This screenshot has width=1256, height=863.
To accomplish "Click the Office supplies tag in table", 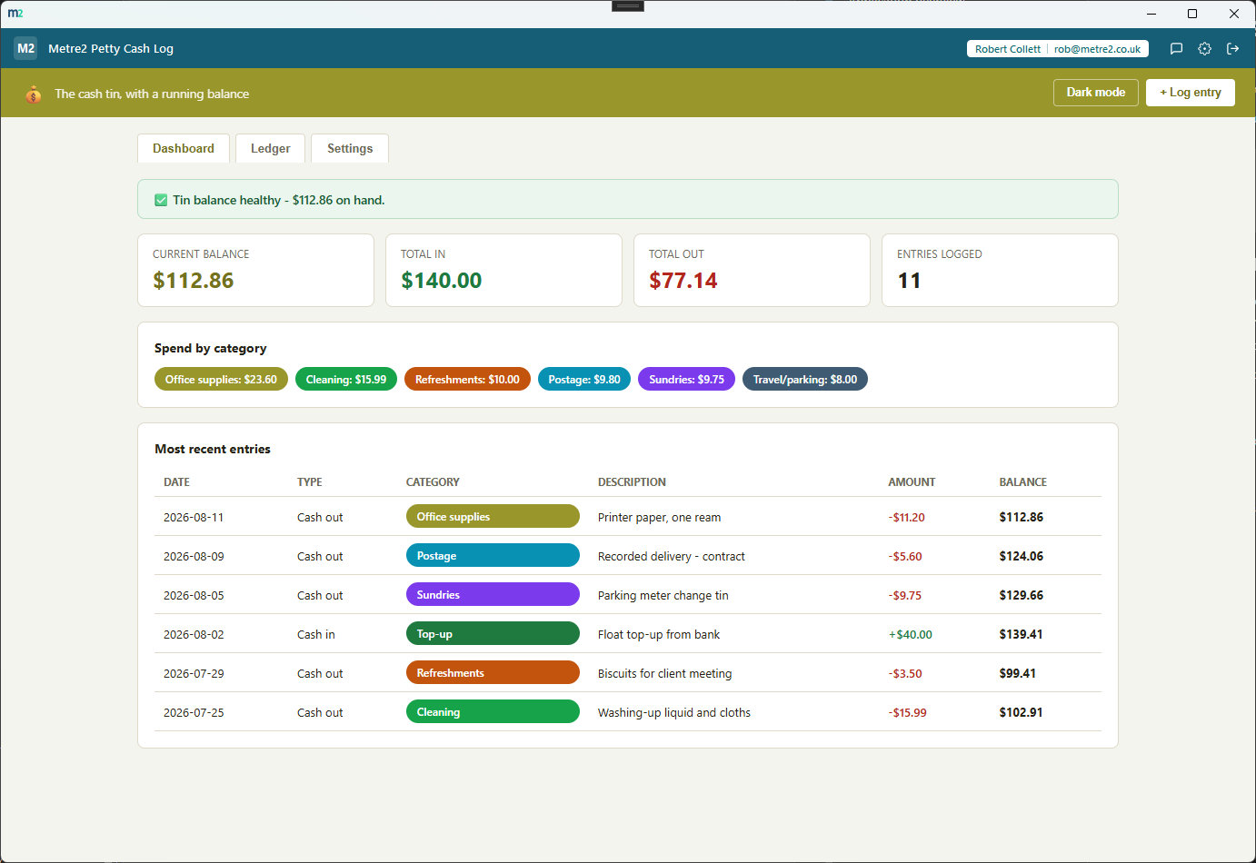I will (493, 516).
